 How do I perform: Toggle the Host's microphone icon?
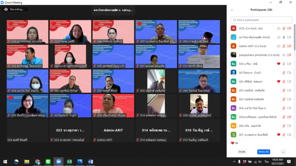click(x=284, y=37)
